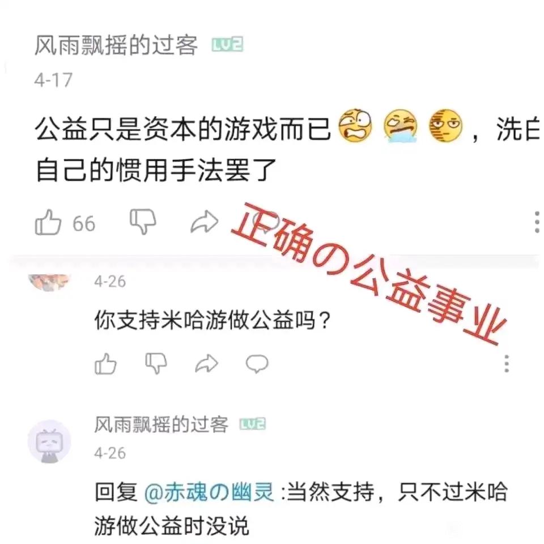Tap the shocked face emoji in top comment
Screen dimensions: 544x544
tap(355, 125)
